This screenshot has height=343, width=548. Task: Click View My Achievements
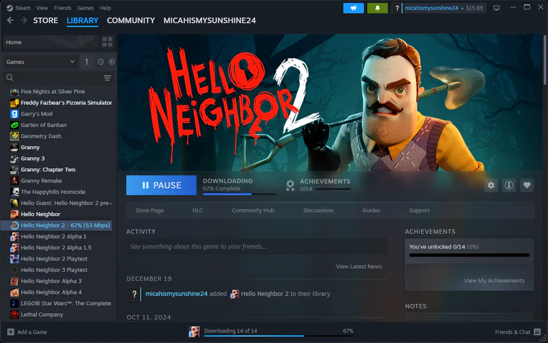(x=494, y=280)
